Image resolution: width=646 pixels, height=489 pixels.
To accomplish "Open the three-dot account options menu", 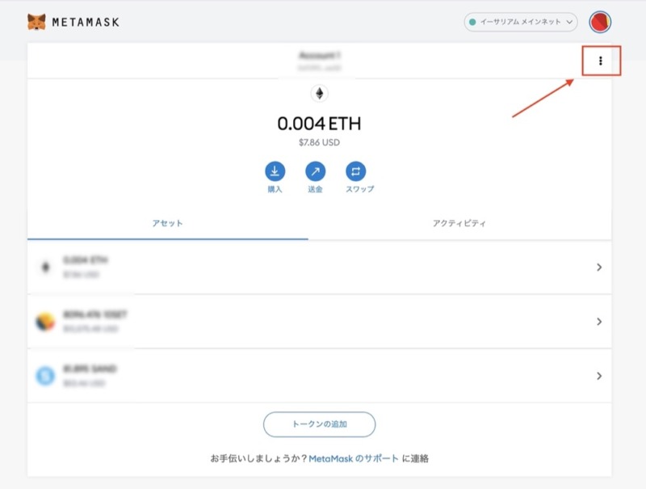I will [601, 61].
